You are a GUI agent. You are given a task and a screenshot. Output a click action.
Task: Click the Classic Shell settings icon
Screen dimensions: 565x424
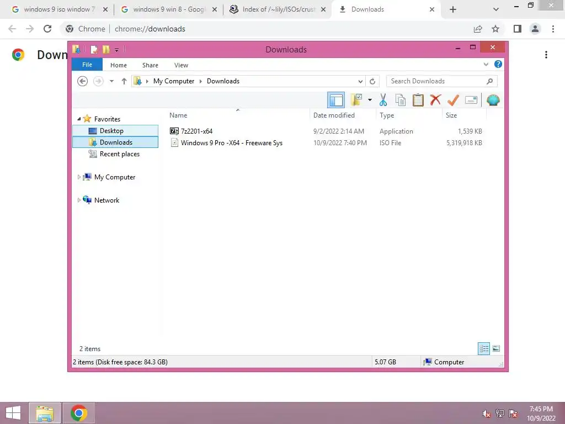pos(493,100)
